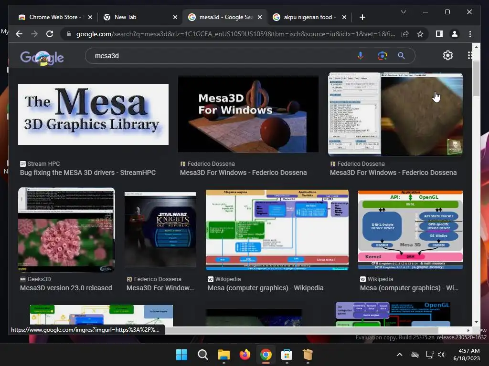Share this page using the share icon

[405, 34]
